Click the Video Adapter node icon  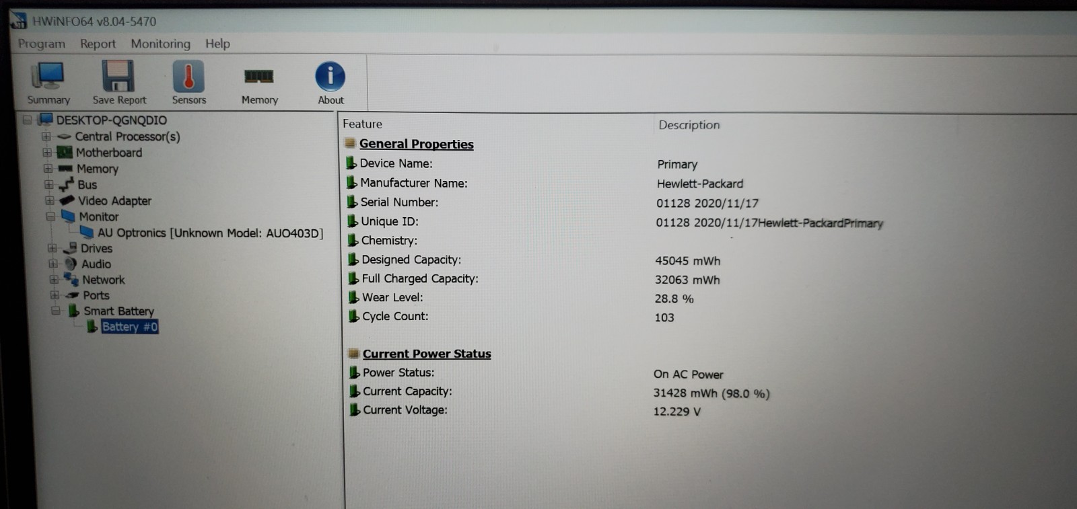click(x=67, y=200)
